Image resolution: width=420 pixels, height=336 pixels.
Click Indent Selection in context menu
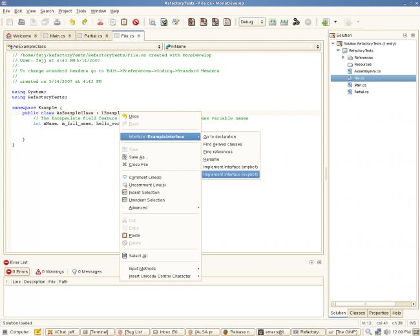pyautogui.click(x=160, y=193)
